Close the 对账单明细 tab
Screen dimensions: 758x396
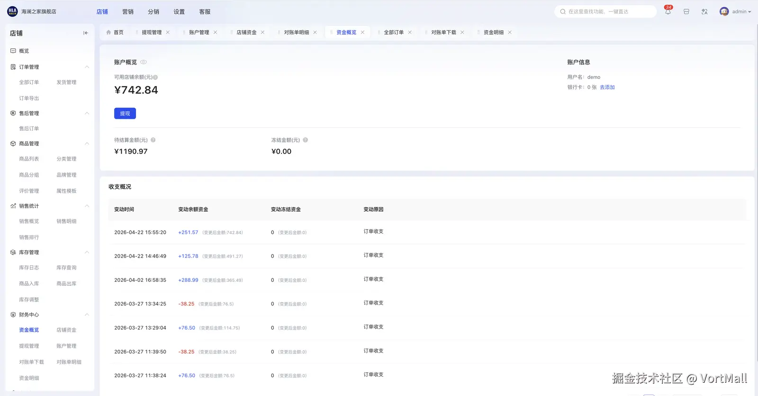[x=315, y=32]
